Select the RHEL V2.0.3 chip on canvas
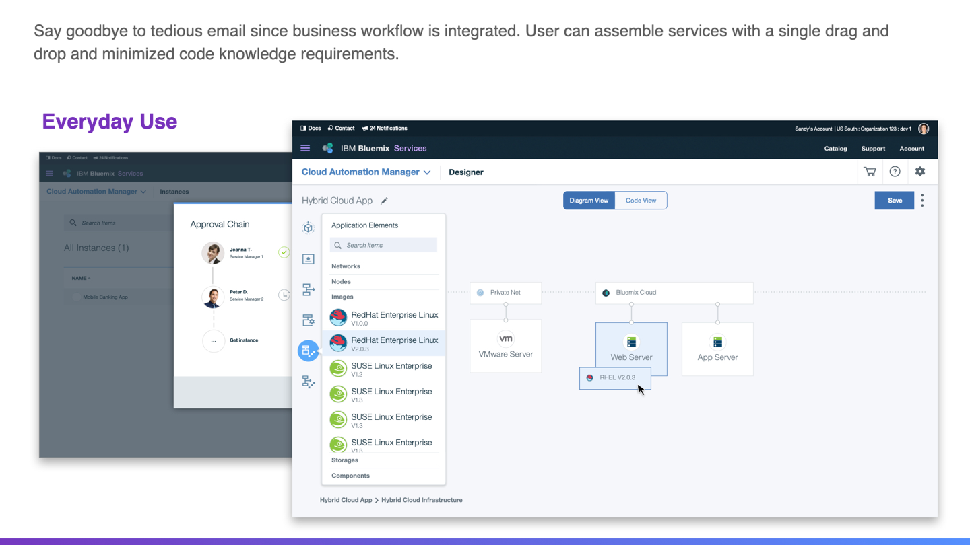This screenshot has width=970, height=545. (x=615, y=378)
